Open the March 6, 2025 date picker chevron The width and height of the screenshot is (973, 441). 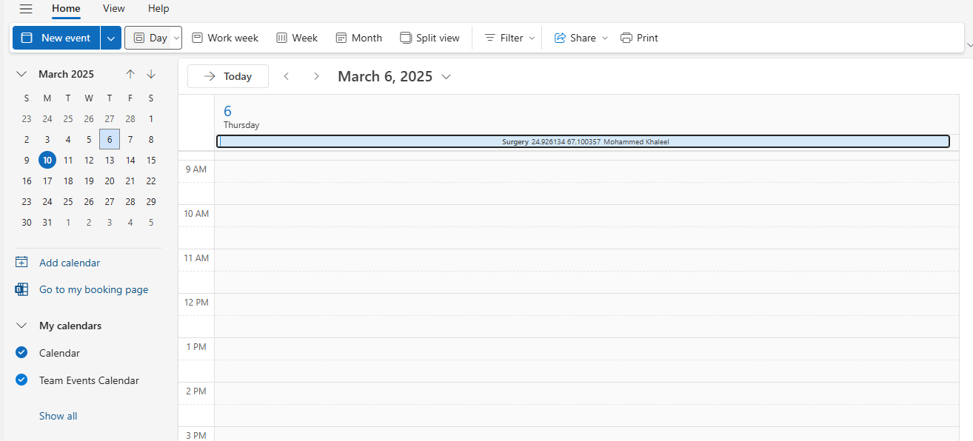coord(446,77)
